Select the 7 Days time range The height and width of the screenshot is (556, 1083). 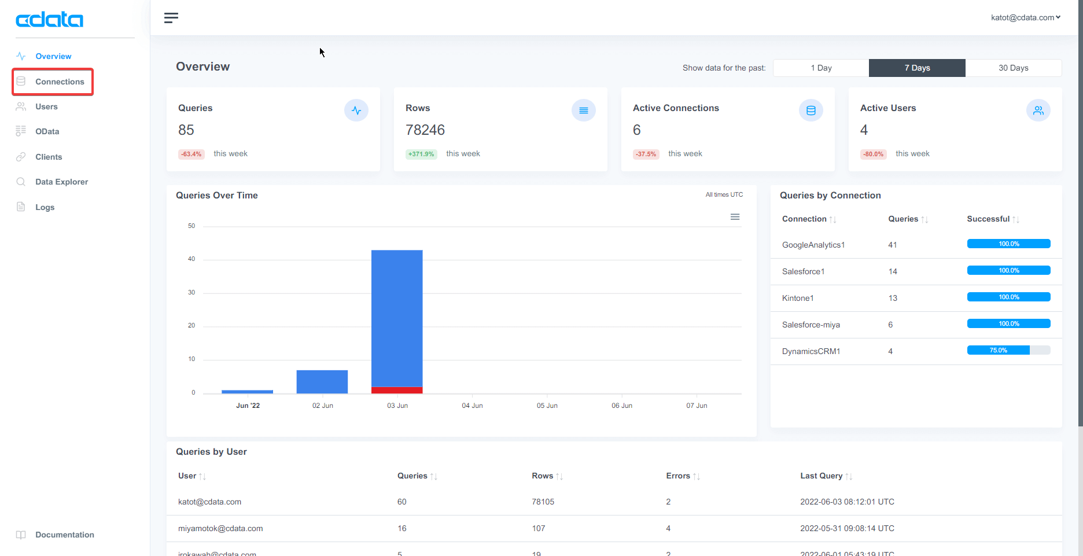(917, 68)
